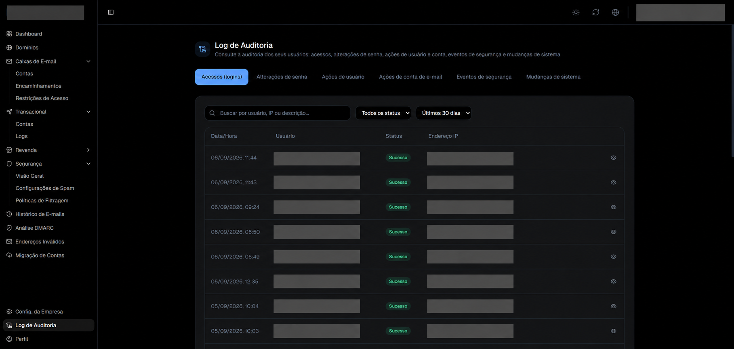Select Log de Auditoria sidebar item

pos(48,325)
